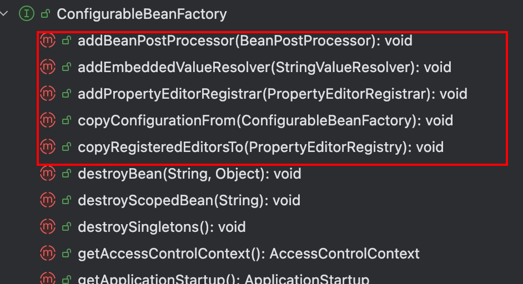Image resolution: width=523 pixels, height=284 pixels.
Task: Select destroyBean(String, Object) method
Action: 189,174
